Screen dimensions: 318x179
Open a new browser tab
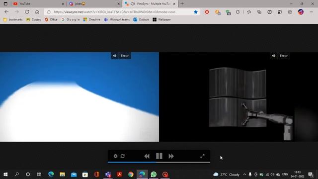click(x=182, y=3)
